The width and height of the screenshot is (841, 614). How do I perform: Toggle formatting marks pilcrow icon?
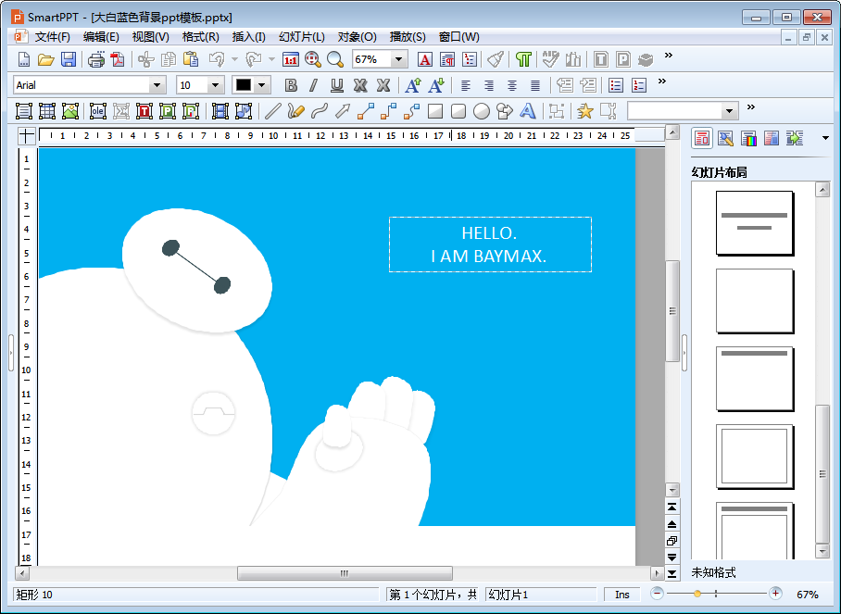pos(523,59)
